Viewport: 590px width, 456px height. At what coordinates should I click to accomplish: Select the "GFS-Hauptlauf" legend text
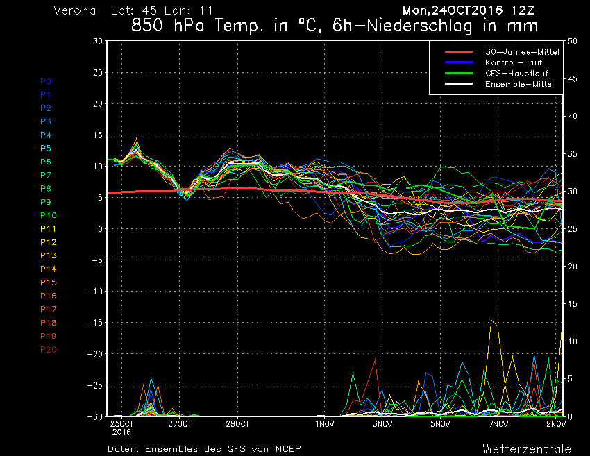516,74
